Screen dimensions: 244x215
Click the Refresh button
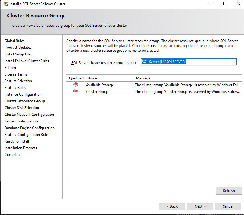click(x=228, y=191)
